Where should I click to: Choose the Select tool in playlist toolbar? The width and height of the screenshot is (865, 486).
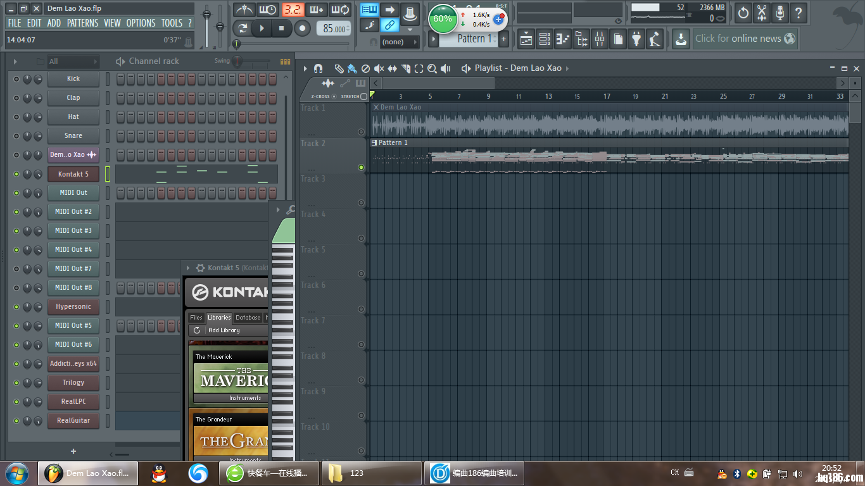coord(419,68)
